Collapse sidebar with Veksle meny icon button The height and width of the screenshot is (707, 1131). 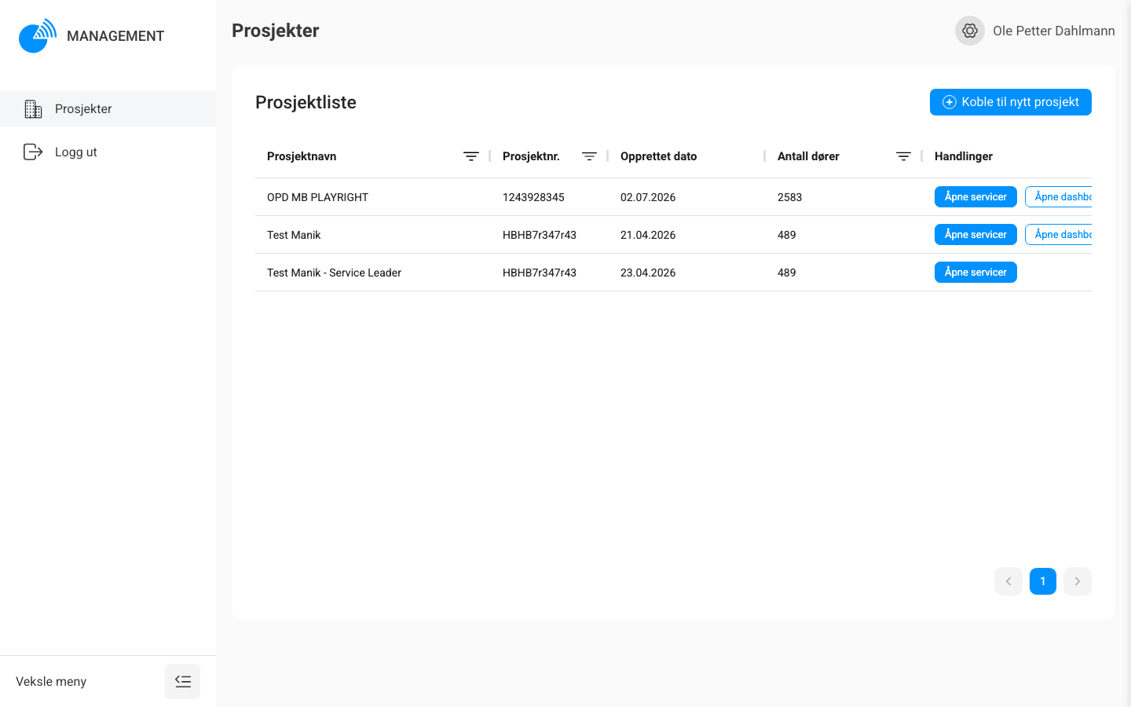pos(182,681)
